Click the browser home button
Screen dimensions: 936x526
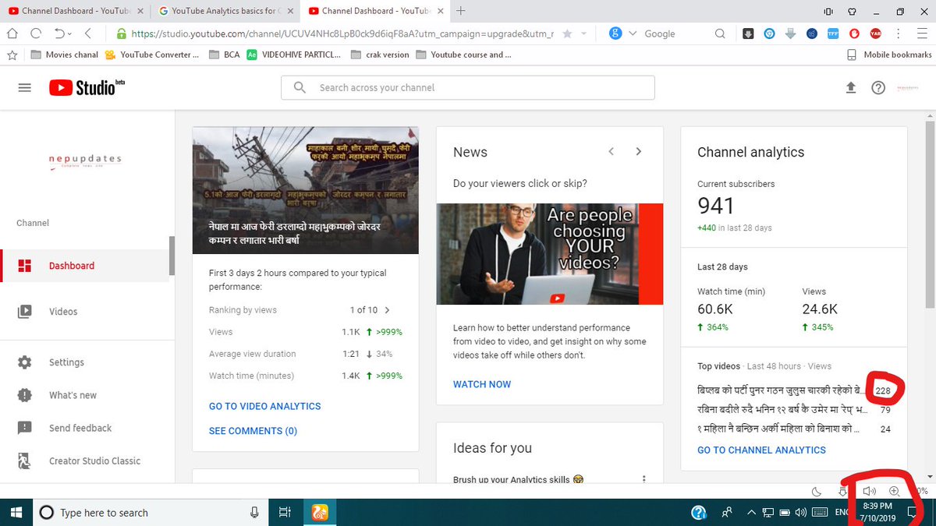[12, 34]
